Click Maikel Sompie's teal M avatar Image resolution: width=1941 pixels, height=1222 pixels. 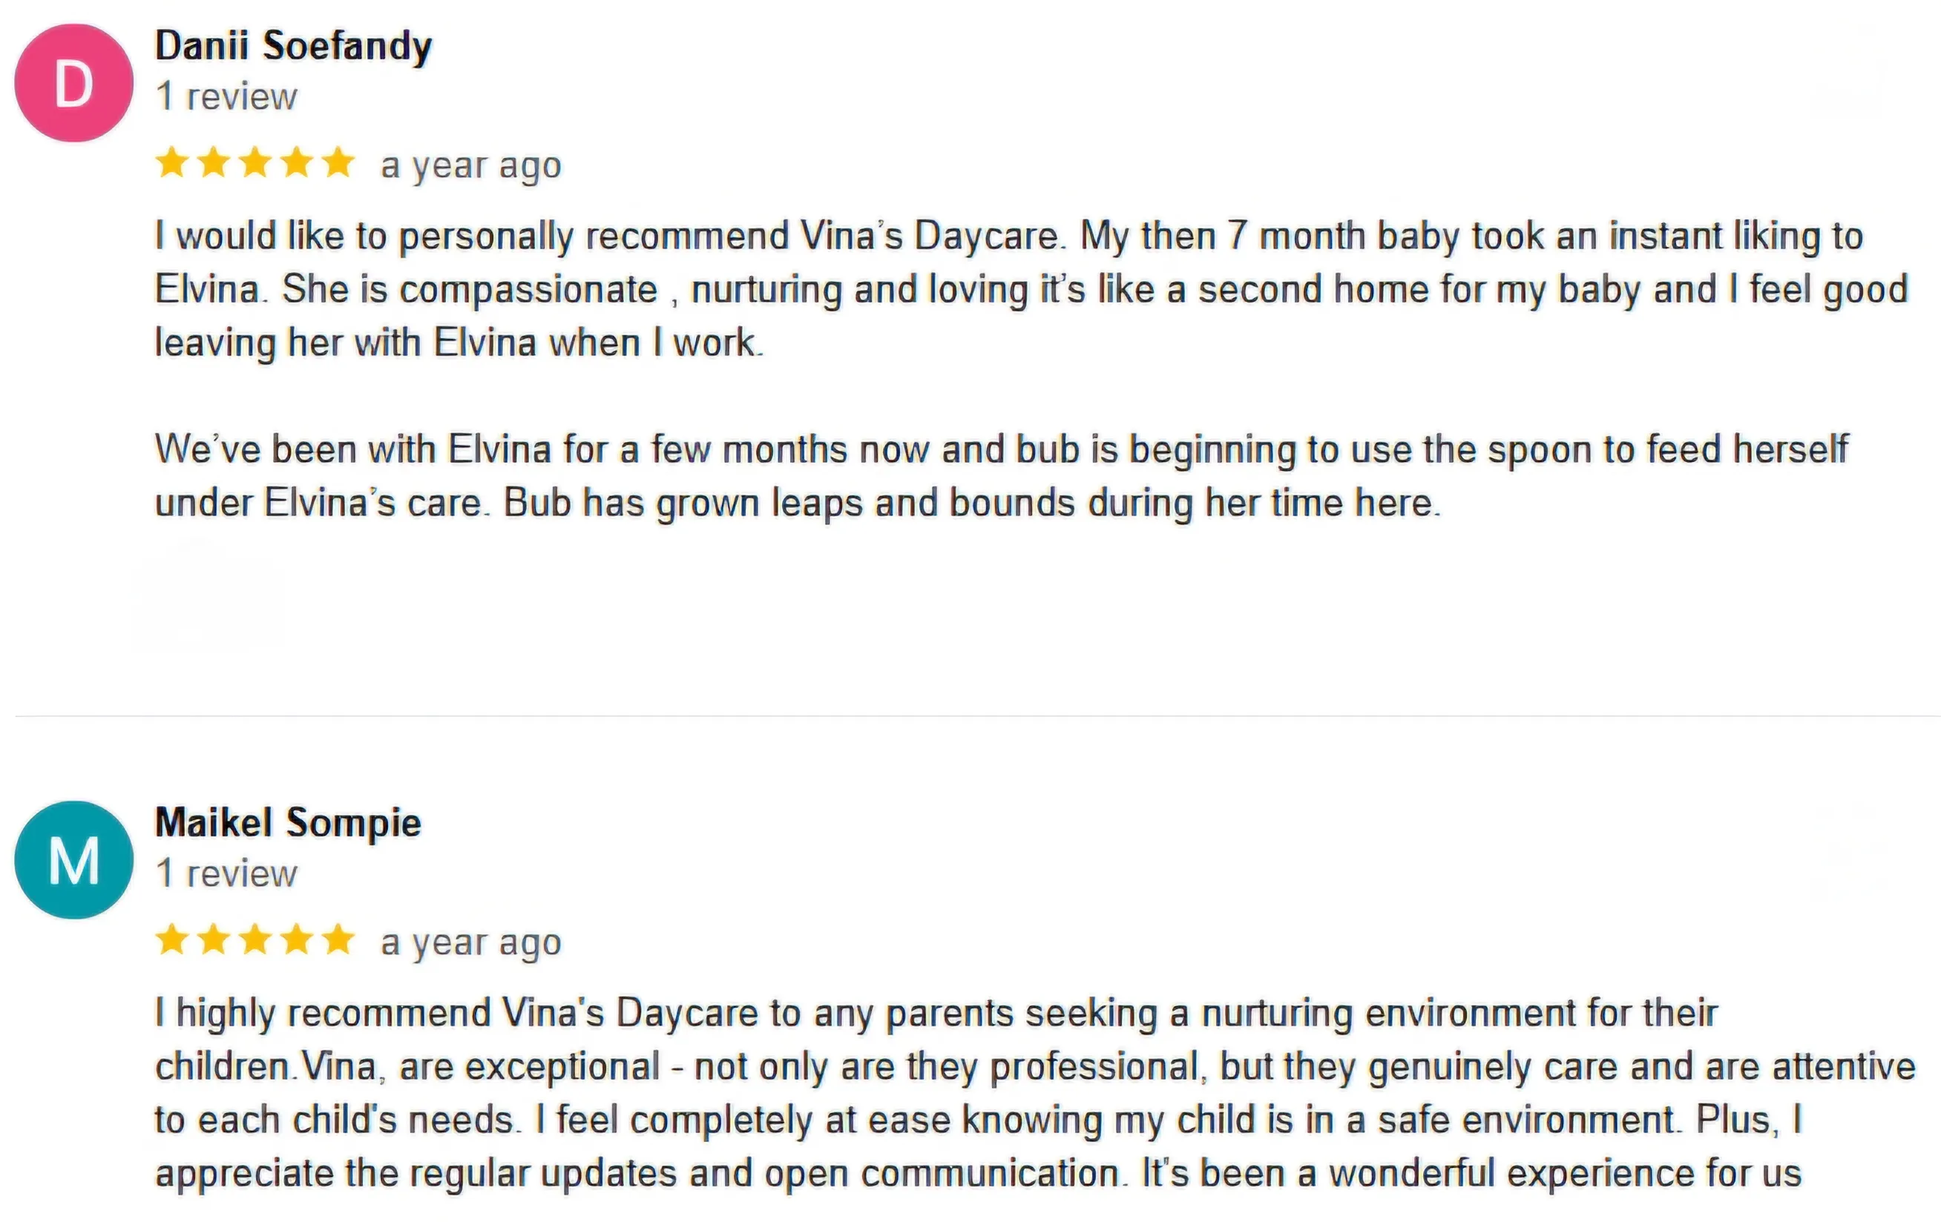(73, 859)
